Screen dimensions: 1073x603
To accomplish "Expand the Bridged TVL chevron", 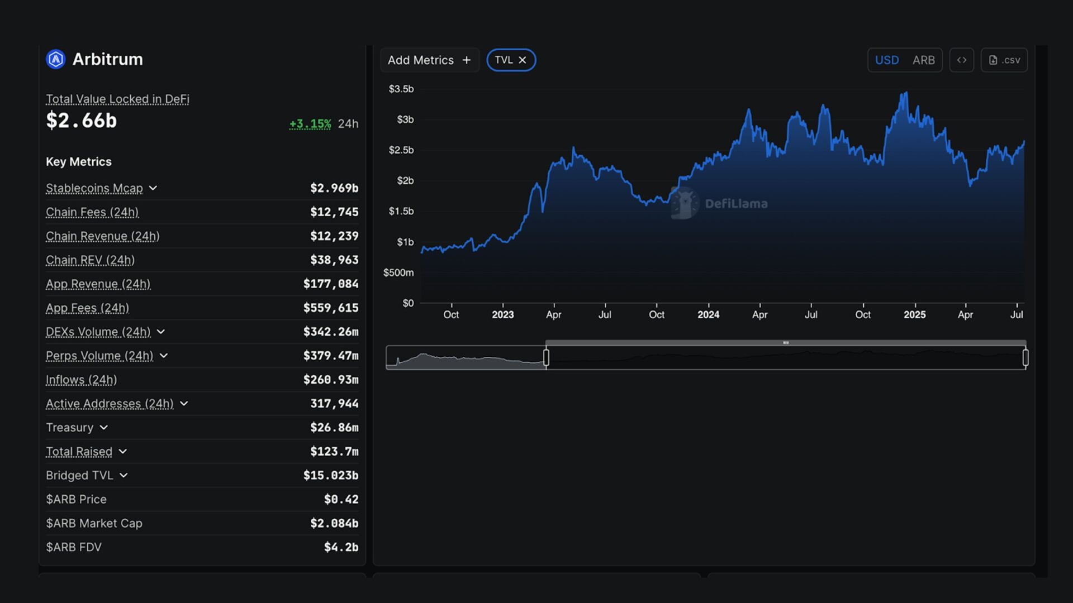I will coord(124,476).
